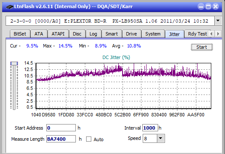This screenshot has width=225, height=154.
Task: Select the Jitter tab
Action: pyautogui.click(x=174, y=34)
